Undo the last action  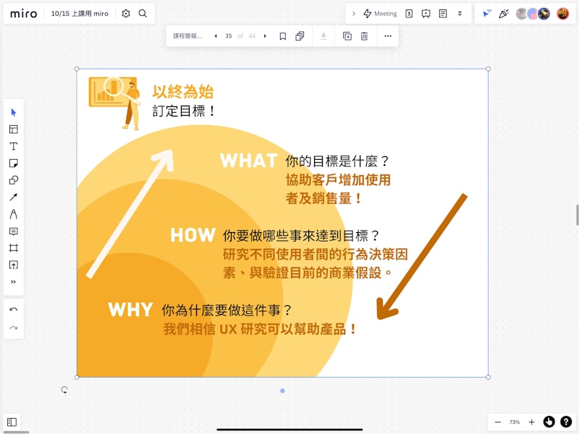coord(13,310)
